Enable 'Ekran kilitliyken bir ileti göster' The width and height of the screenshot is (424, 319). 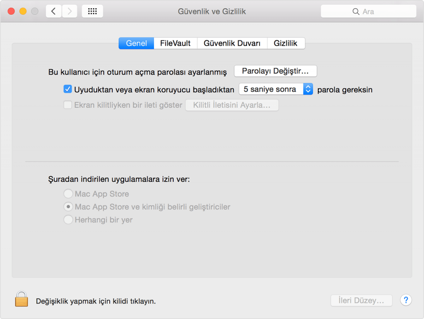coord(67,105)
